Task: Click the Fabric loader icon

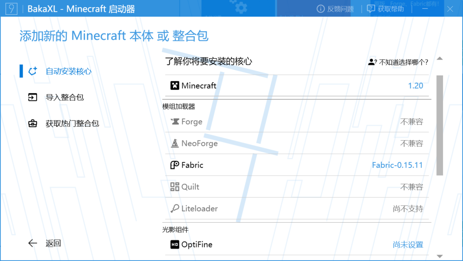Action: pyautogui.click(x=175, y=165)
